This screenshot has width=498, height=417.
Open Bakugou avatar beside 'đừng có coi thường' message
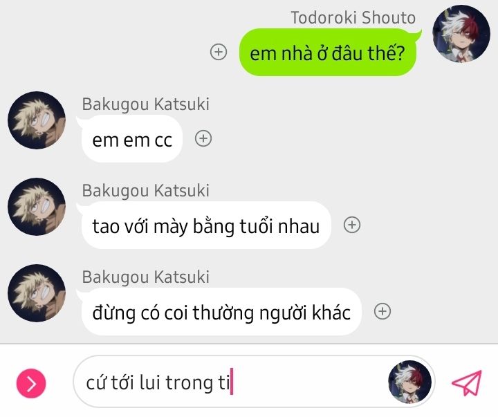tap(37, 293)
